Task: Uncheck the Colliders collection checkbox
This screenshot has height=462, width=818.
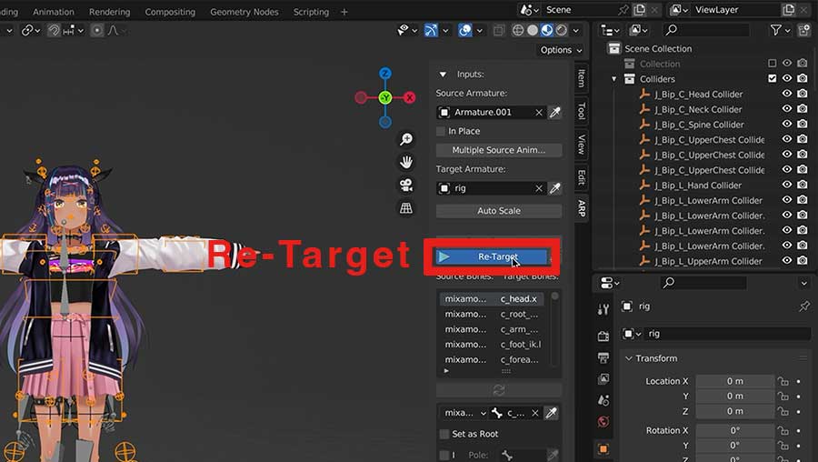Action: (772, 79)
